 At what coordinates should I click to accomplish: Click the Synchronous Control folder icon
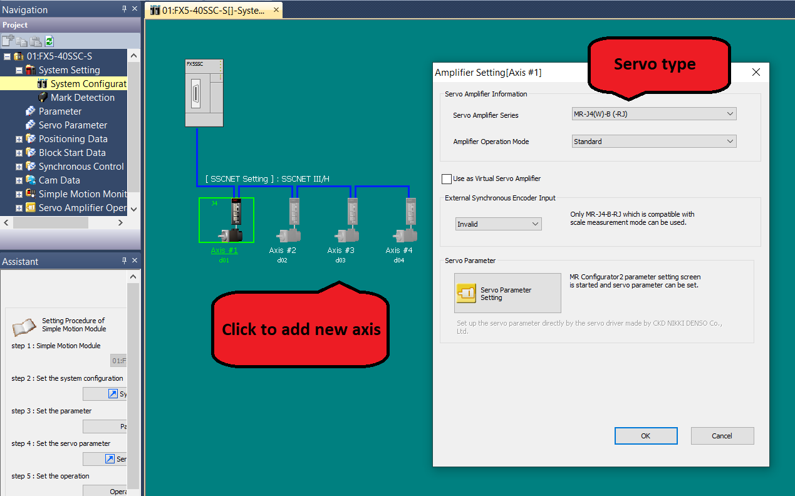tap(31, 167)
